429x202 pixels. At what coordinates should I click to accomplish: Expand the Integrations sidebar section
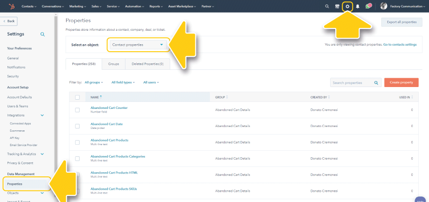pyautogui.click(x=42, y=115)
